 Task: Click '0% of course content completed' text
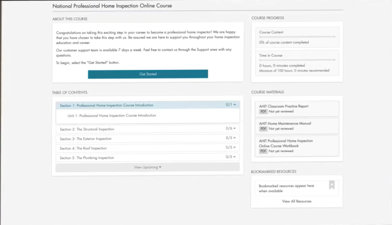click(284, 42)
